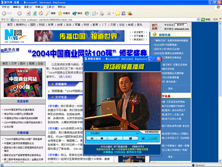This screenshot has height=167, width=222.
Task: Open the Back button history dropdown
Action: [14, 13]
